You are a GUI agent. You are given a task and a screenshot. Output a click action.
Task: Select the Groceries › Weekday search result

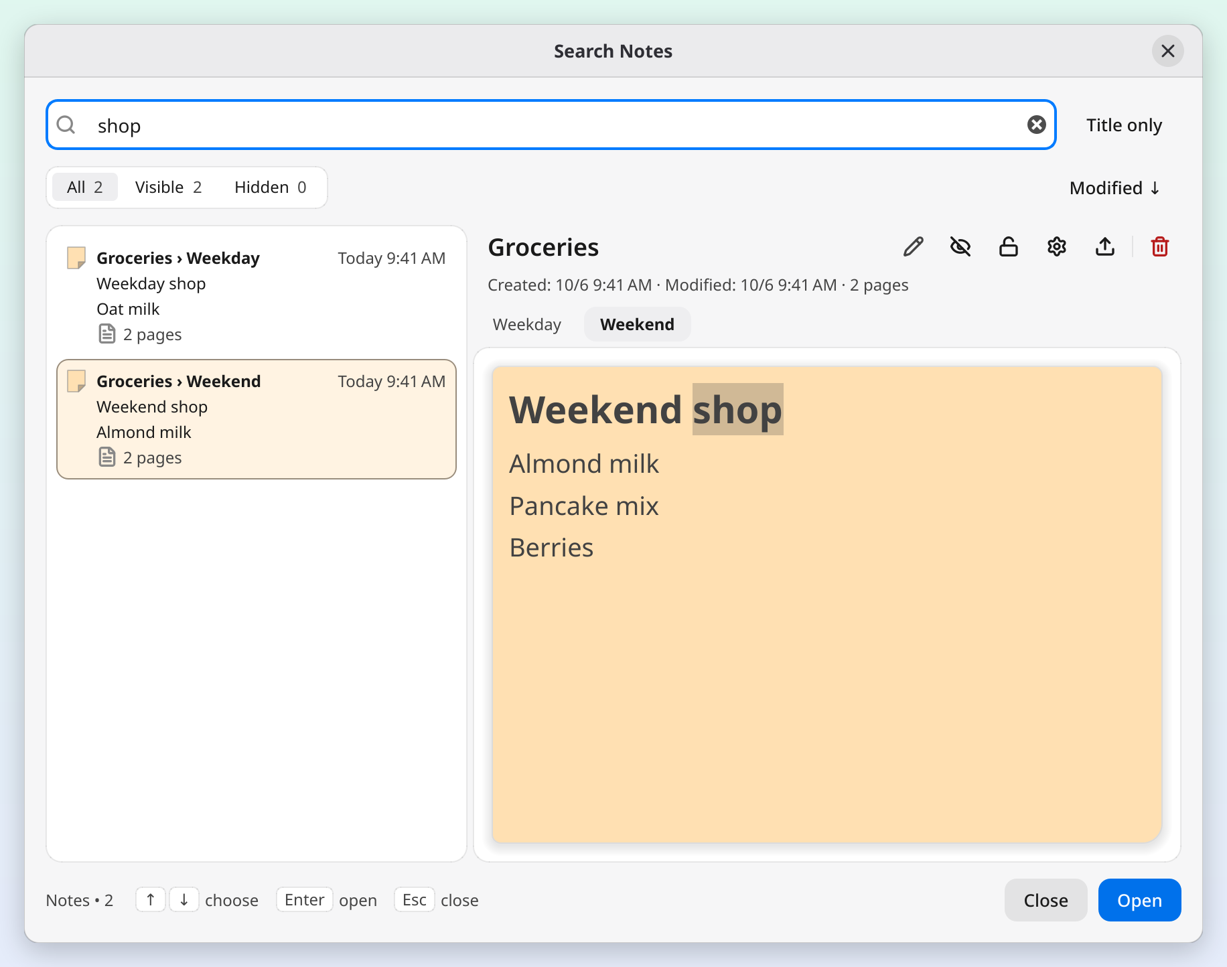click(x=257, y=295)
